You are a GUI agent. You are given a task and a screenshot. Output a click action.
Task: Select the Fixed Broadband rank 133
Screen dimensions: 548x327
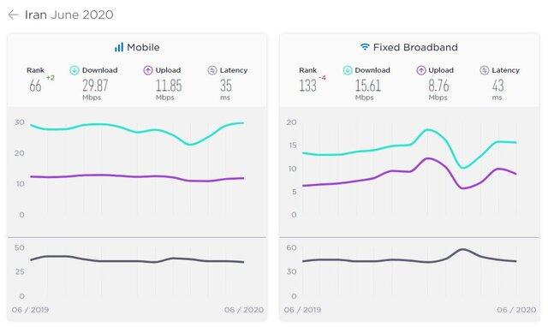tap(307, 86)
